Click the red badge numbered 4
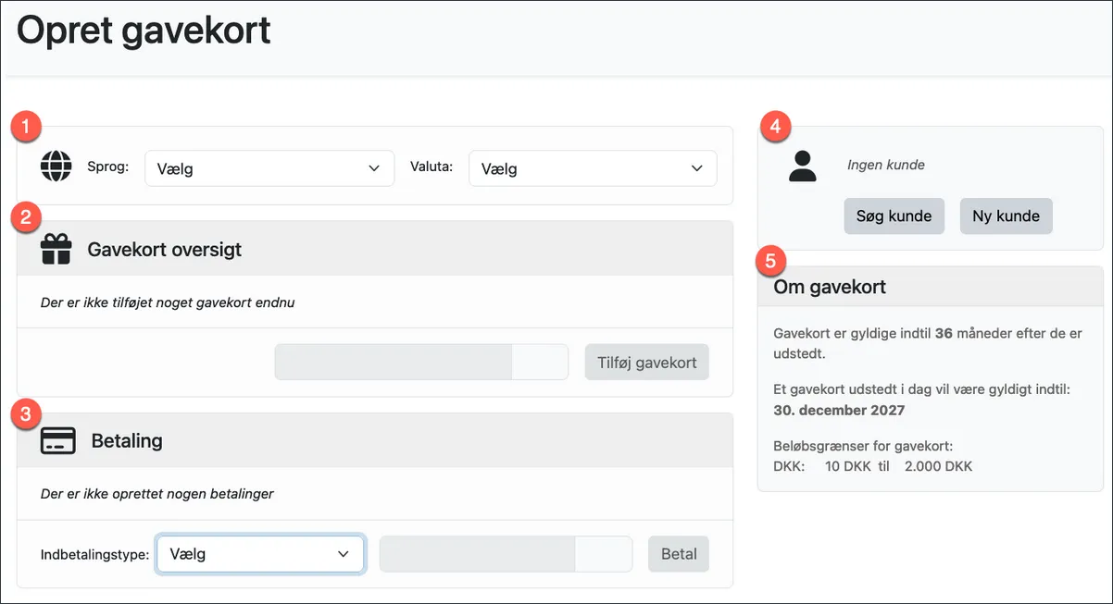 pyautogui.click(x=774, y=126)
